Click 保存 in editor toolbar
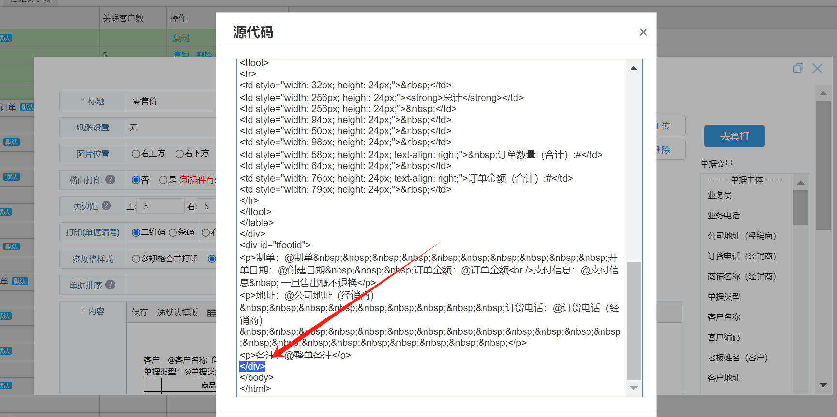837x417 pixels. point(140,313)
